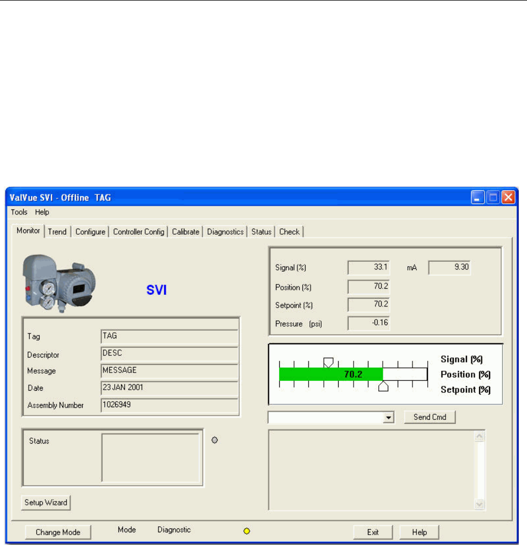Click the SVI positioner device image
The image size is (527, 545).
(59, 283)
